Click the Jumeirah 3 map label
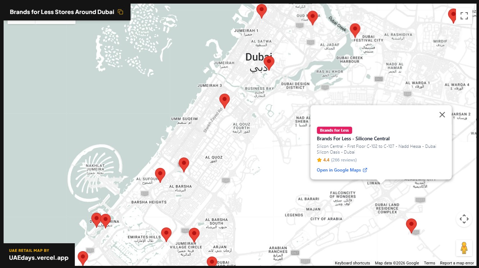Screen dimensions: 479x268 click(210, 86)
